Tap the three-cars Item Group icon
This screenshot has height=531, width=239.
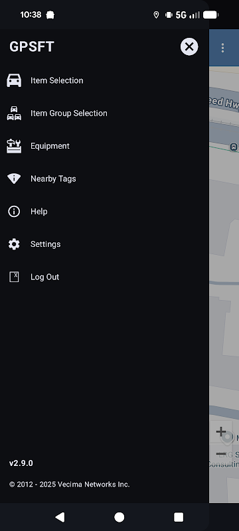(x=14, y=113)
